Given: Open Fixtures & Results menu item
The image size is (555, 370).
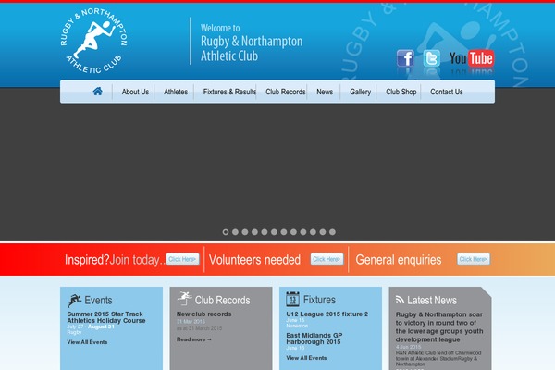Looking at the screenshot, I should pyautogui.click(x=229, y=92).
